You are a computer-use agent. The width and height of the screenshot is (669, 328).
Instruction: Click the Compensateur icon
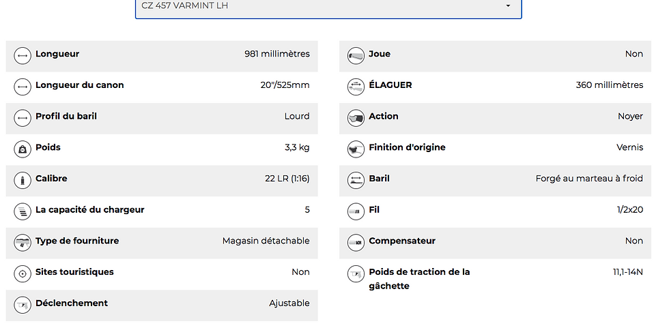[356, 242]
